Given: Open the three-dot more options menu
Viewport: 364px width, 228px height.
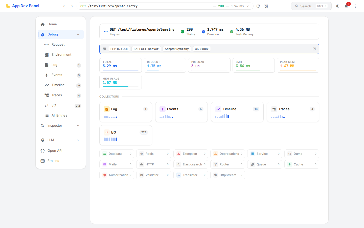Looking at the screenshot, I should click(x=355, y=6).
